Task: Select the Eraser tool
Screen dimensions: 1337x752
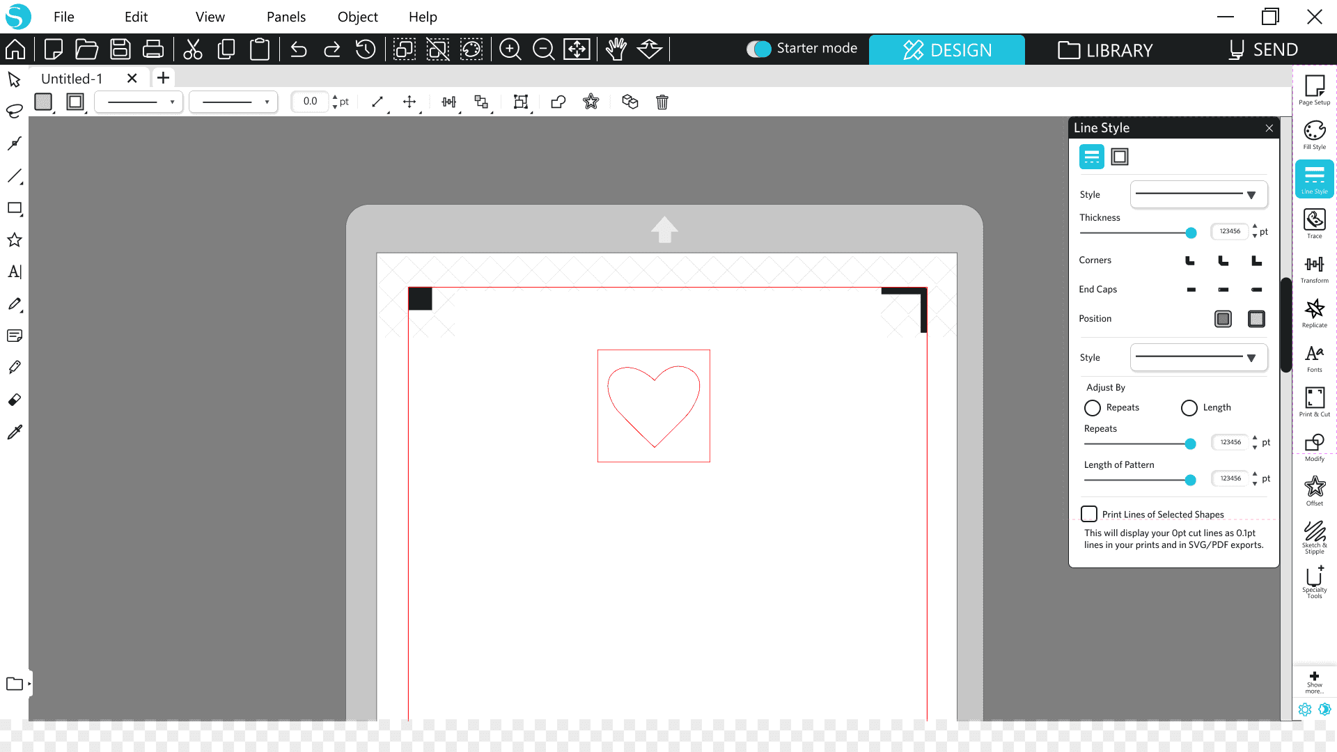Action: tap(15, 400)
